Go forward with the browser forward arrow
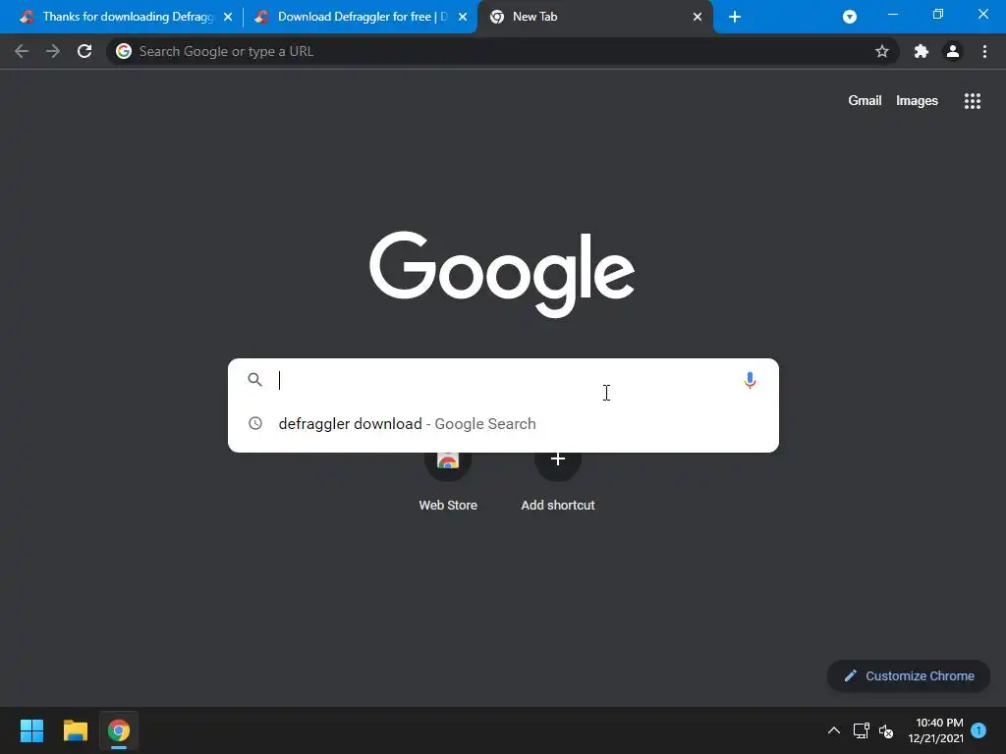The width and height of the screenshot is (1006, 754). click(53, 51)
